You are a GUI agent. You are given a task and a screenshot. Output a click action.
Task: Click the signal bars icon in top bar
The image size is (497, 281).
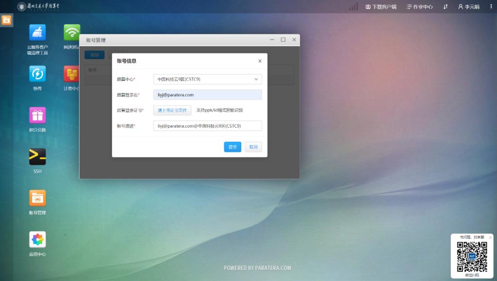[353, 7]
